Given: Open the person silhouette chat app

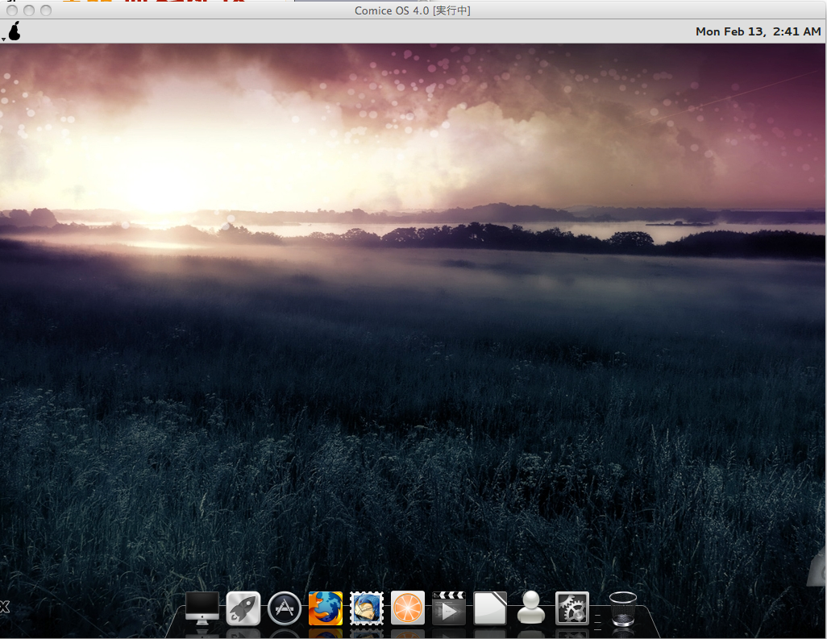Looking at the screenshot, I should coord(531,608).
